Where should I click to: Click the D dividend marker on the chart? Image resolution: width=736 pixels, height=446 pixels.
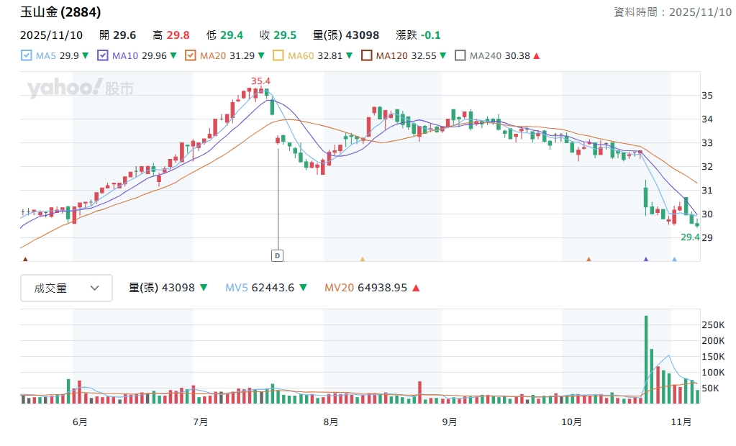[x=278, y=255]
